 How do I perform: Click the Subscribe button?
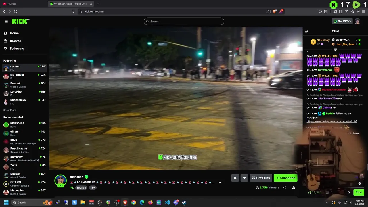[x=285, y=178]
